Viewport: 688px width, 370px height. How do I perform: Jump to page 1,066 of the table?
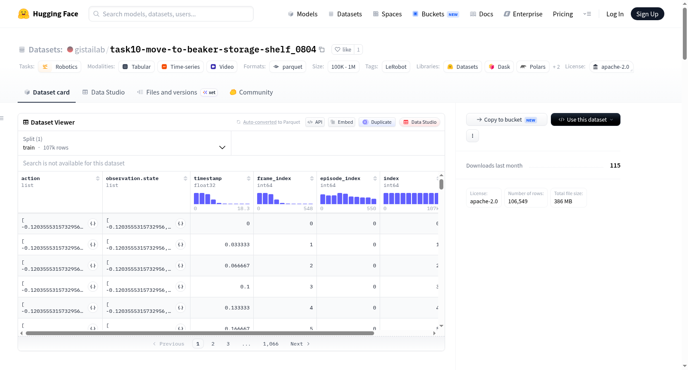point(271,344)
